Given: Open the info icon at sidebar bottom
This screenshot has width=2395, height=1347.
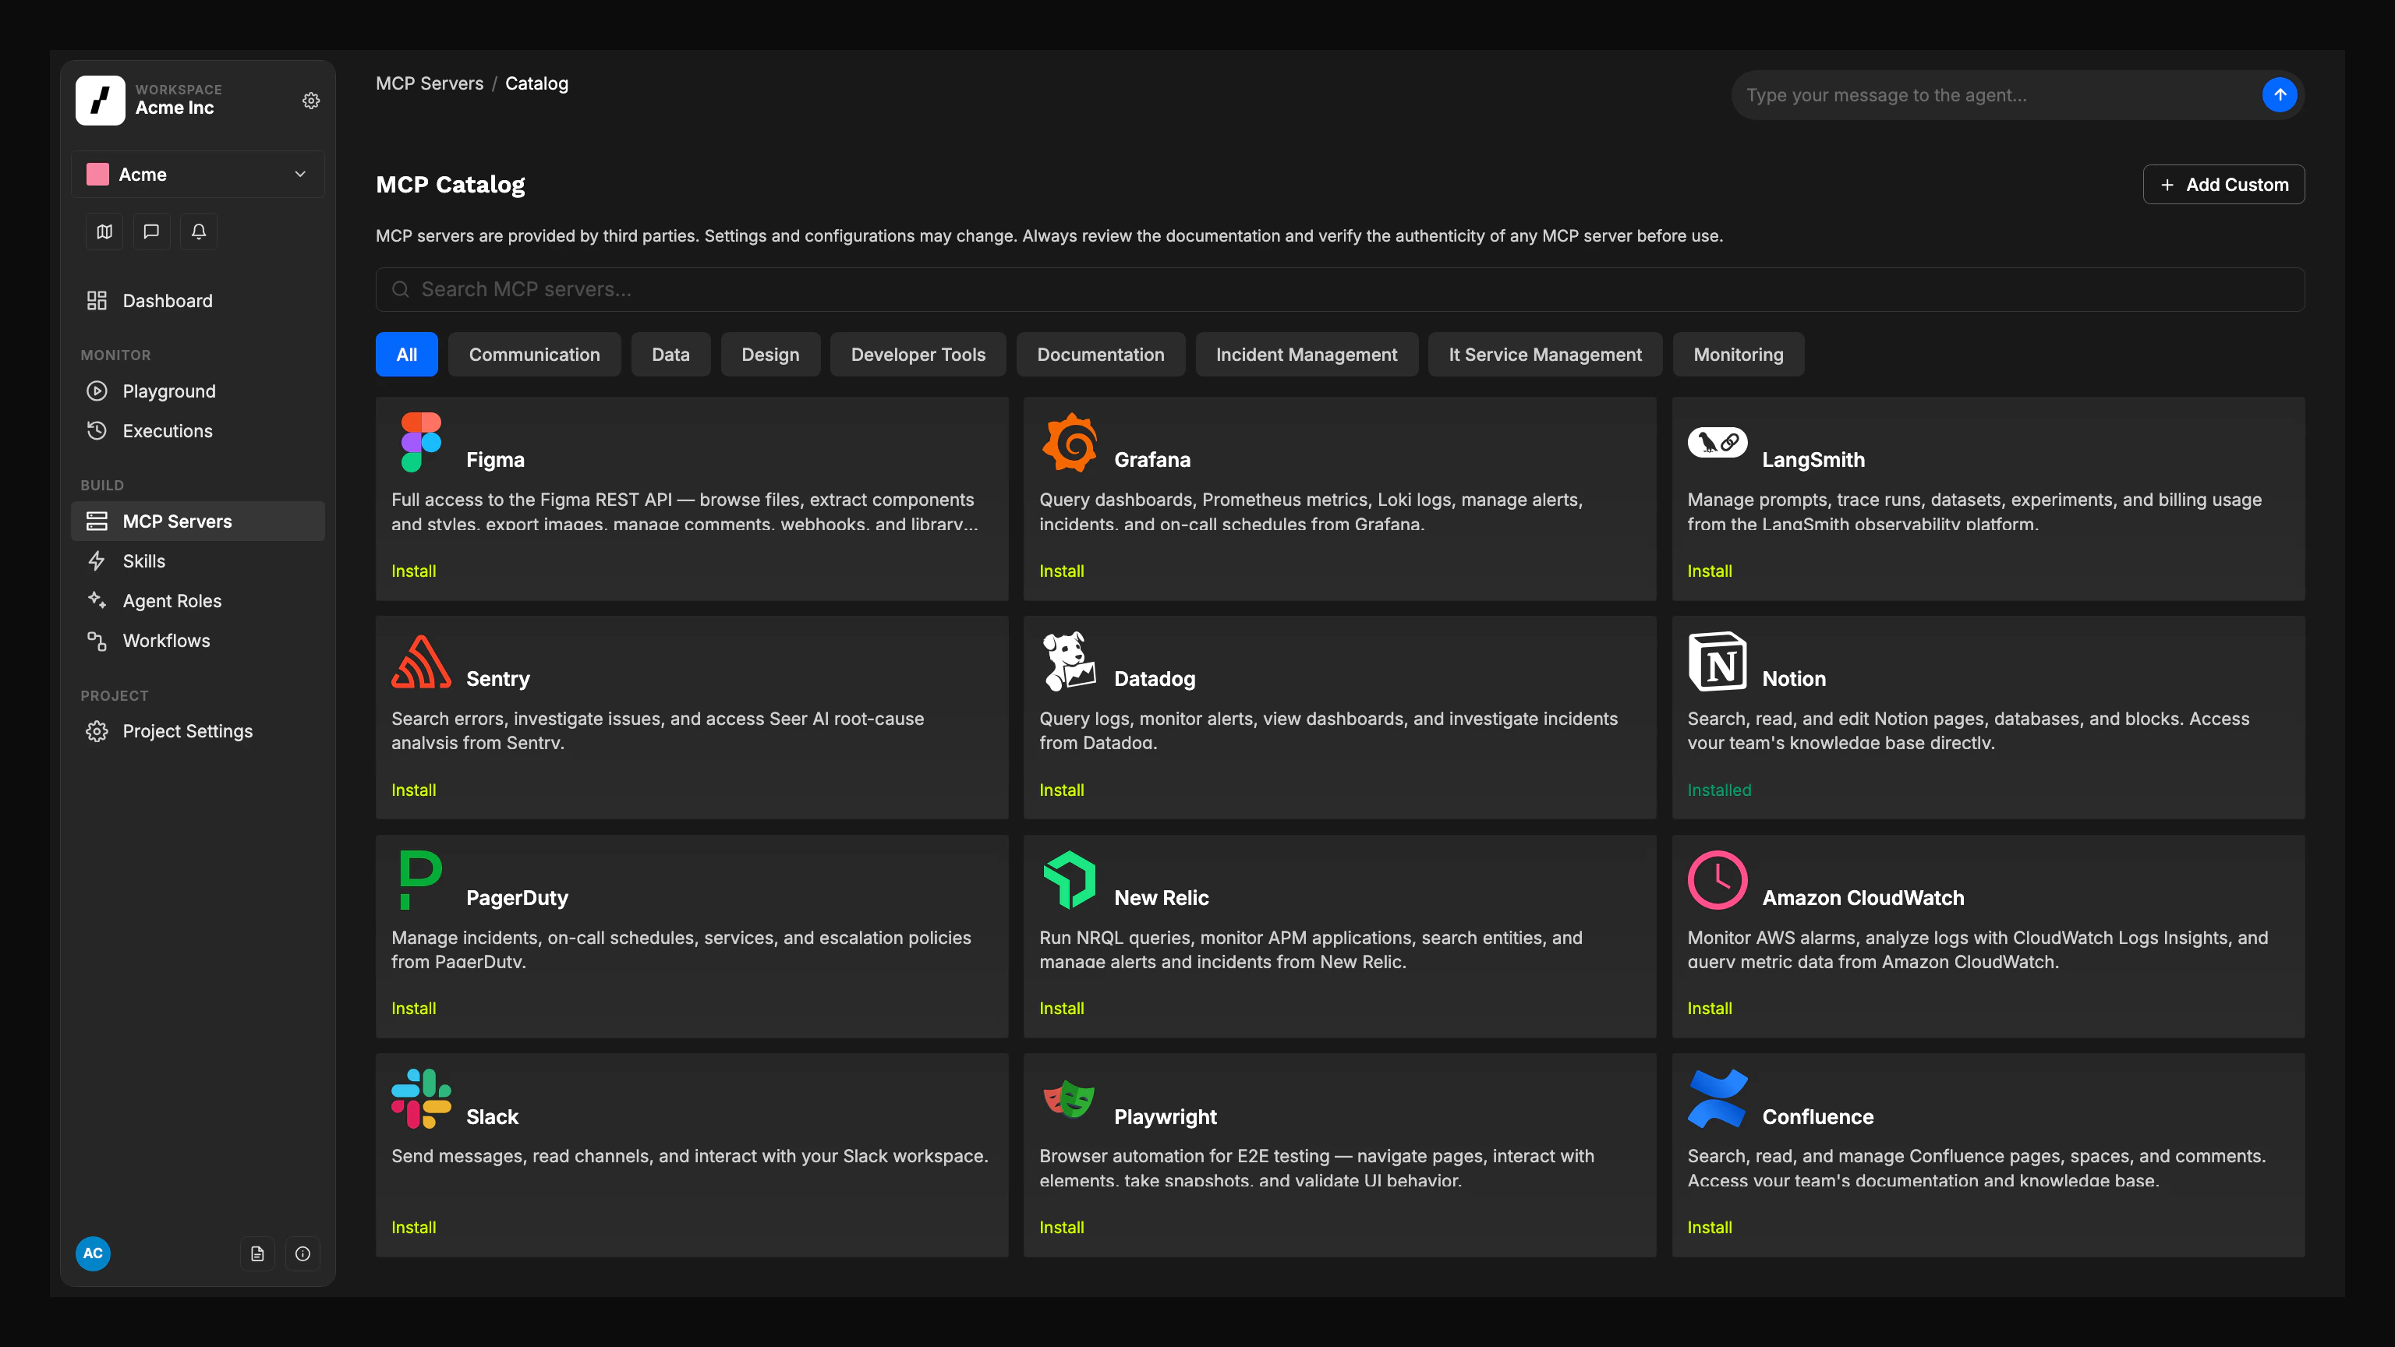Looking at the screenshot, I should [x=303, y=1253].
